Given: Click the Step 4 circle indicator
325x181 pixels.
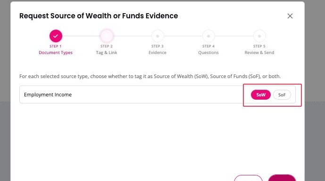Looking at the screenshot, I should pyautogui.click(x=208, y=36).
